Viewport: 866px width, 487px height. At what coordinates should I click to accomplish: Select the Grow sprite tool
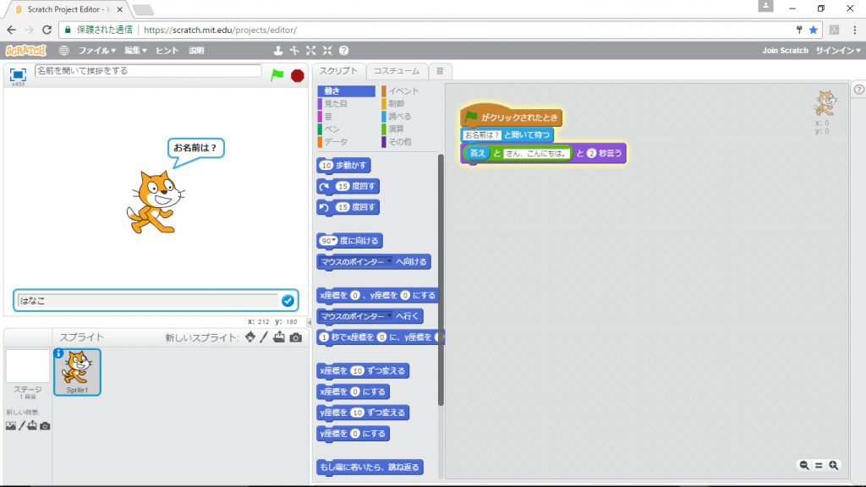311,50
